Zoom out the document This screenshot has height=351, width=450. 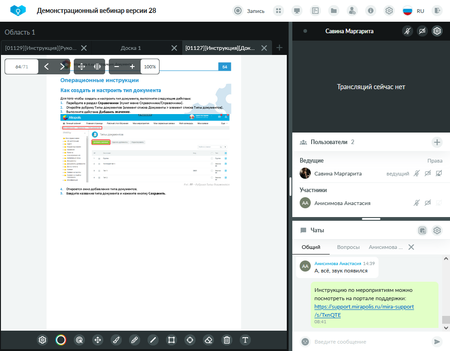pos(117,67)
